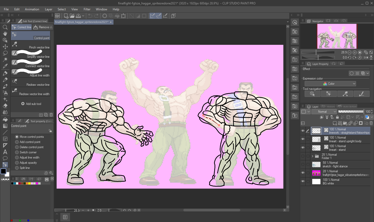Select the Move layer tool
The height and width of the screenshot is (222, 374).
pos(5,47)
